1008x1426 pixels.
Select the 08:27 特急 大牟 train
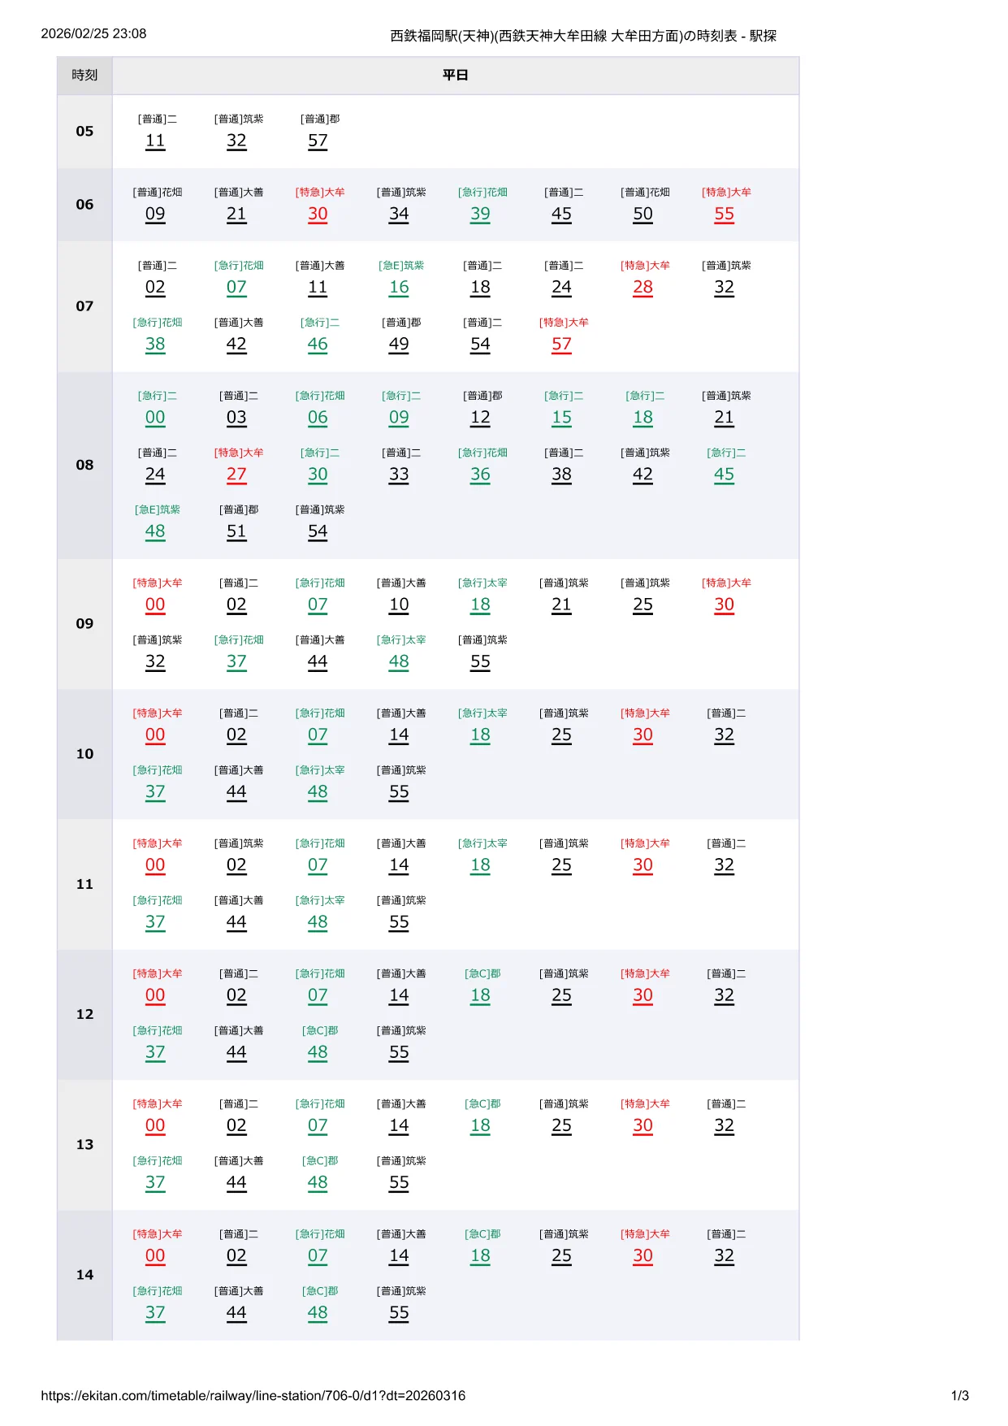click(x=236, y=475)
